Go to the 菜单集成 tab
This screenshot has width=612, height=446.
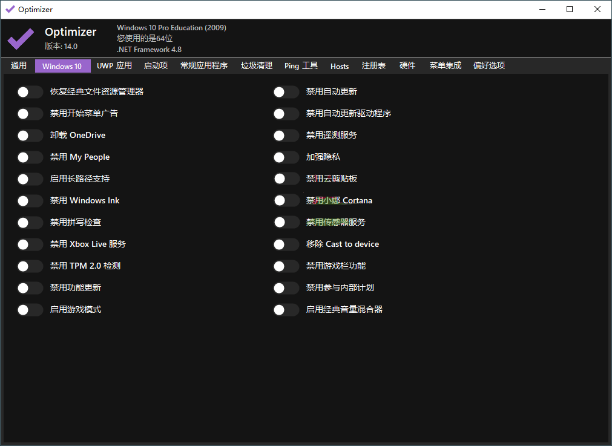coord(446,65)
